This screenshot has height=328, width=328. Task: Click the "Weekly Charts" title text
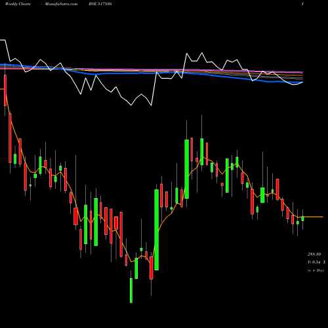coord(18,4)
